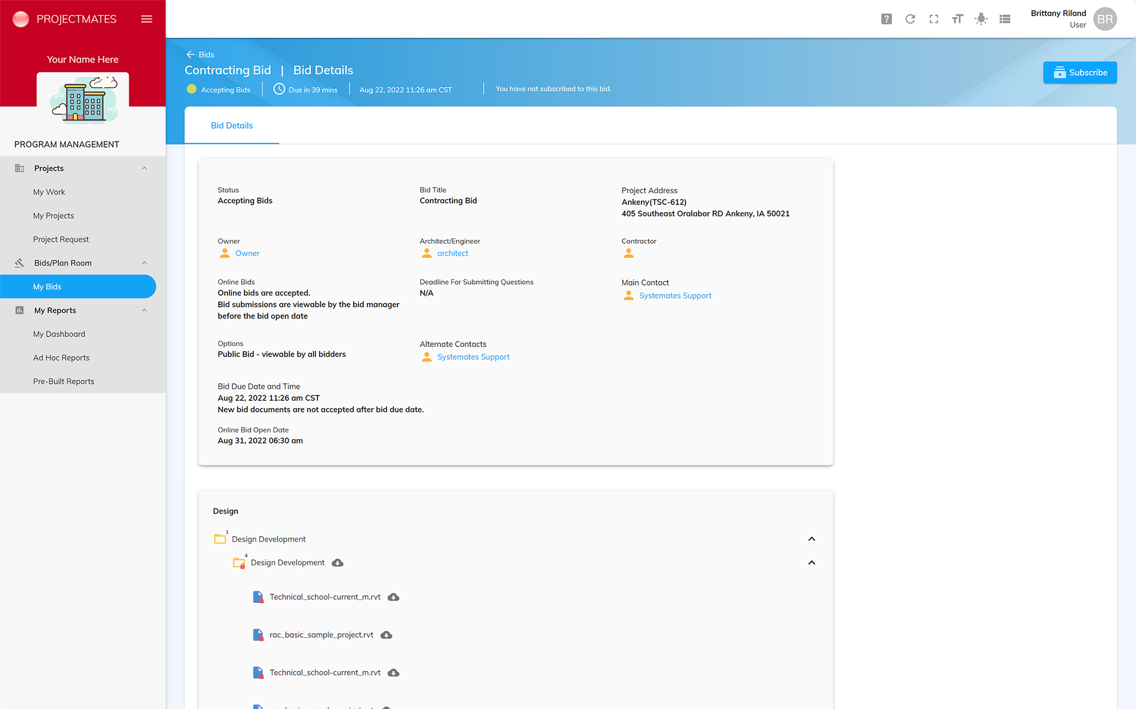Collapse the Projects sidebar section
Image resolution: width=1136 pixels, height=709 pixels.
144,168
